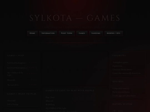Viewport: 150px width, 112px height.
Task: Click the Games I Want To Play heading
Action: [x=22, y=94]
